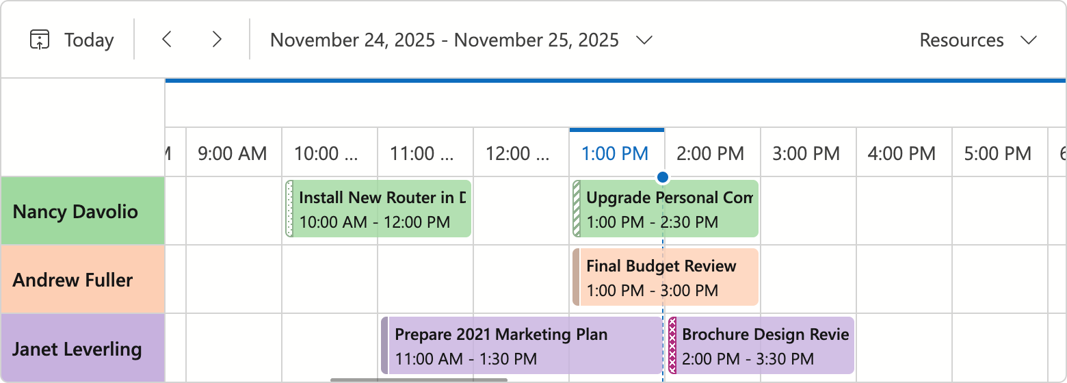Go to previous date range arrow
This screenshot has height=383, width=1067.
coord(166,40)
